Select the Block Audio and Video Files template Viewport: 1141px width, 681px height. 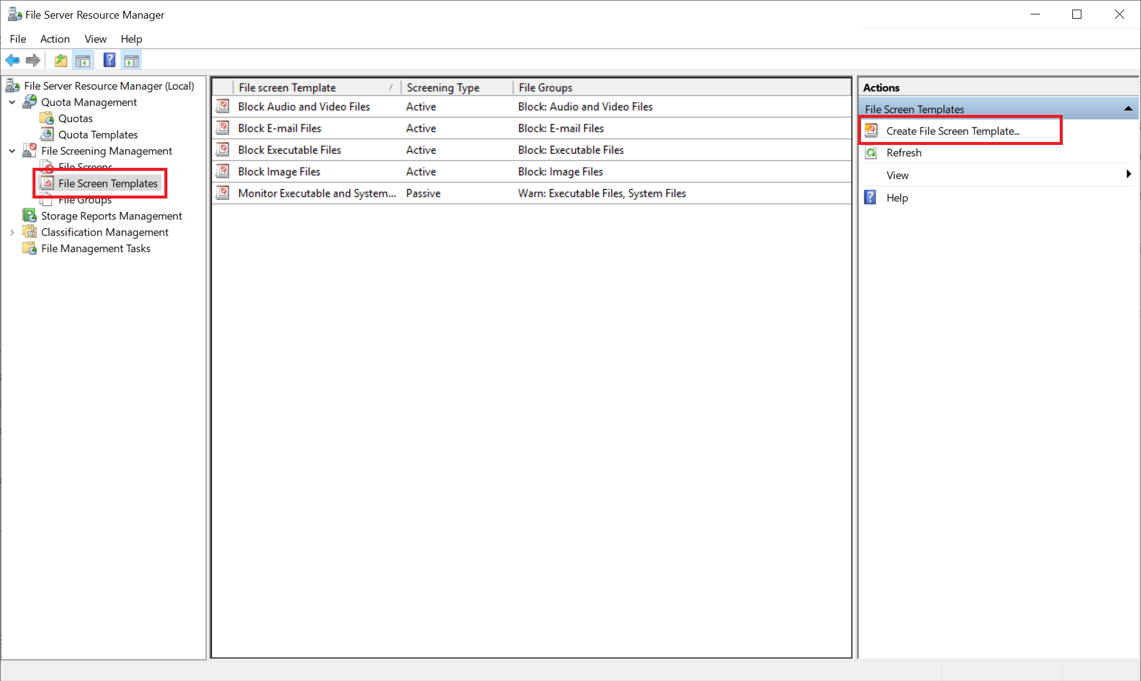point(304,106)
